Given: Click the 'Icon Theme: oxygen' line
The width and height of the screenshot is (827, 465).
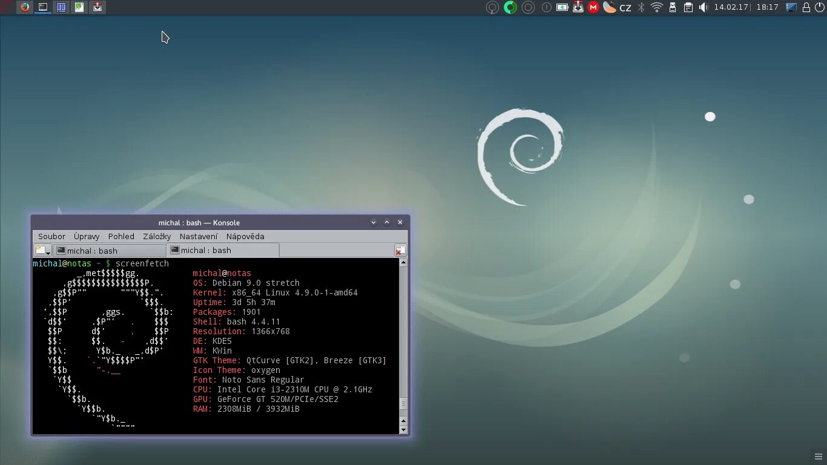Looking at the screenshot, I should pos(237,370).
